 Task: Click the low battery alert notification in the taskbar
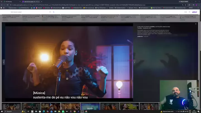[167, 111]
